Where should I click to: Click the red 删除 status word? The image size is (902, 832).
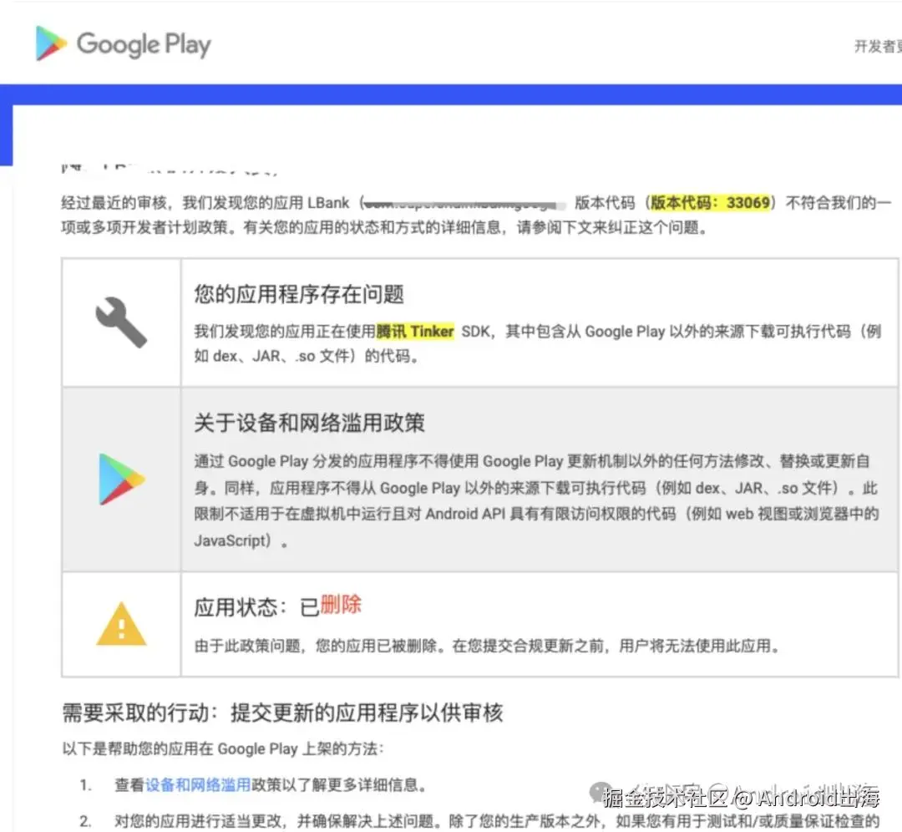341,605
